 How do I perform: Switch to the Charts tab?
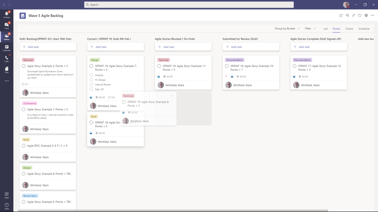[x=349, y=29]
